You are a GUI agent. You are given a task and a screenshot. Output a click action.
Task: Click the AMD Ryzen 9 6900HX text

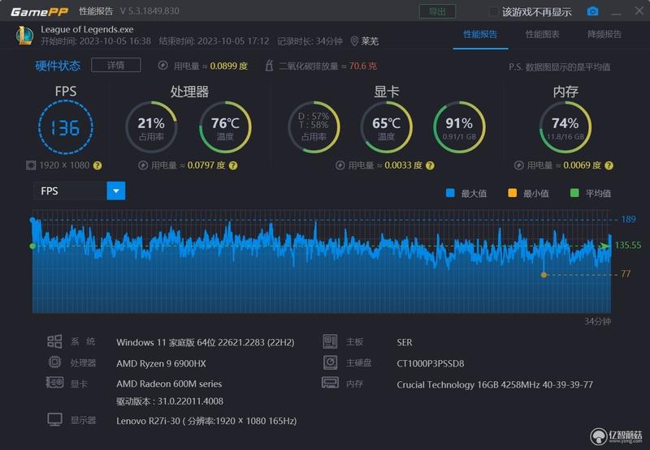(x=161, y=363)
